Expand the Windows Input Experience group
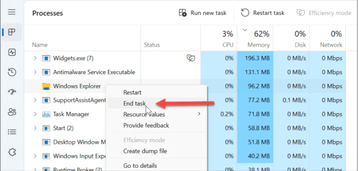The height and width of the screenshot is (171, 358). point(35,156)
